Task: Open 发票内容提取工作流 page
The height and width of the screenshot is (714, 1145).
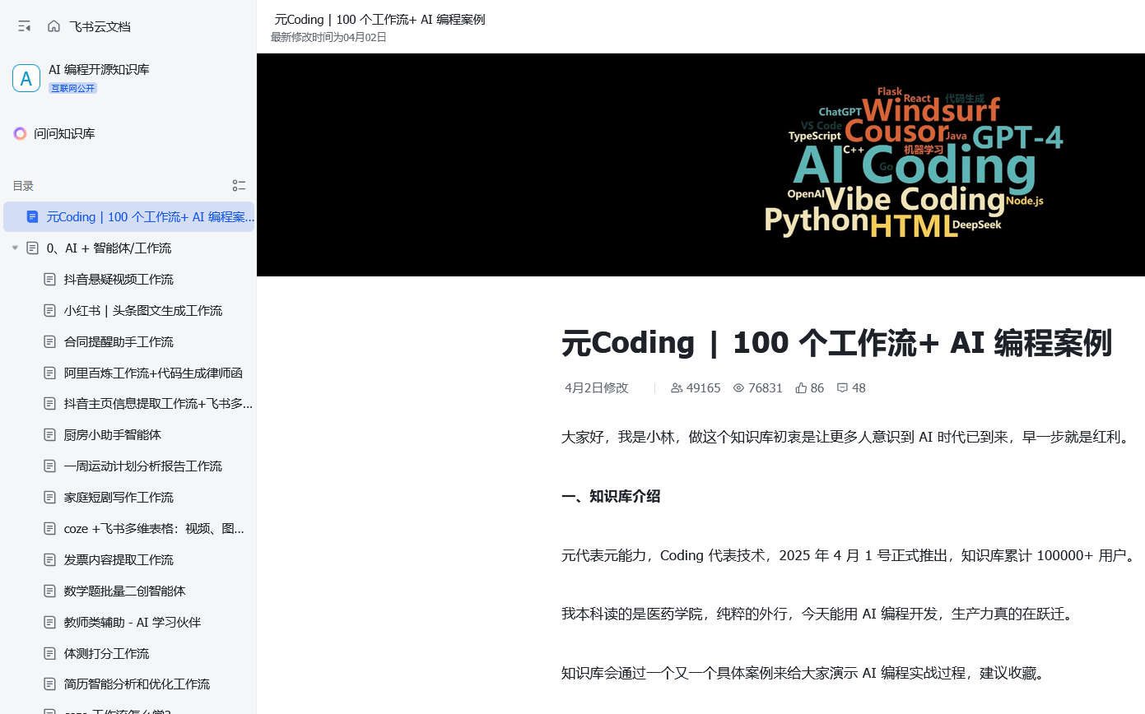Action: pos(119,560)
